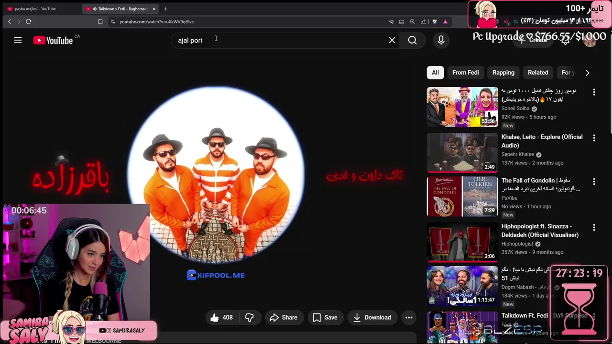Visit Sepehr Khalse channel name
The width and height of the screenshot is (612, 344).
[x=517, y=154]
